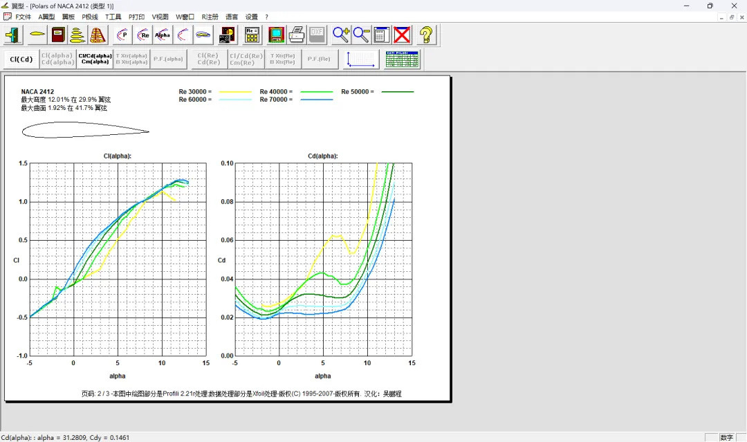
Task: Open the ? help menu
Action: pyautogui.click(x=267, y=17)
